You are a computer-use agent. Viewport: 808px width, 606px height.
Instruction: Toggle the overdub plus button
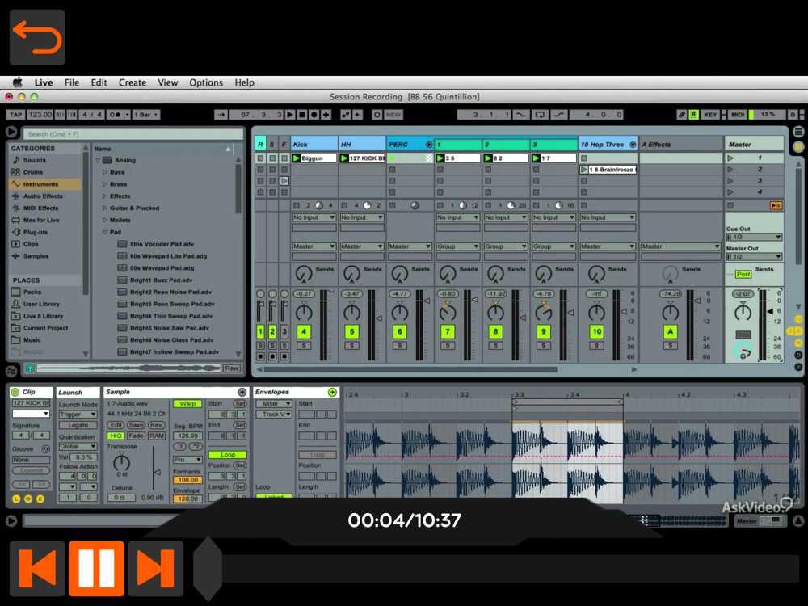[x=326, y=115]
